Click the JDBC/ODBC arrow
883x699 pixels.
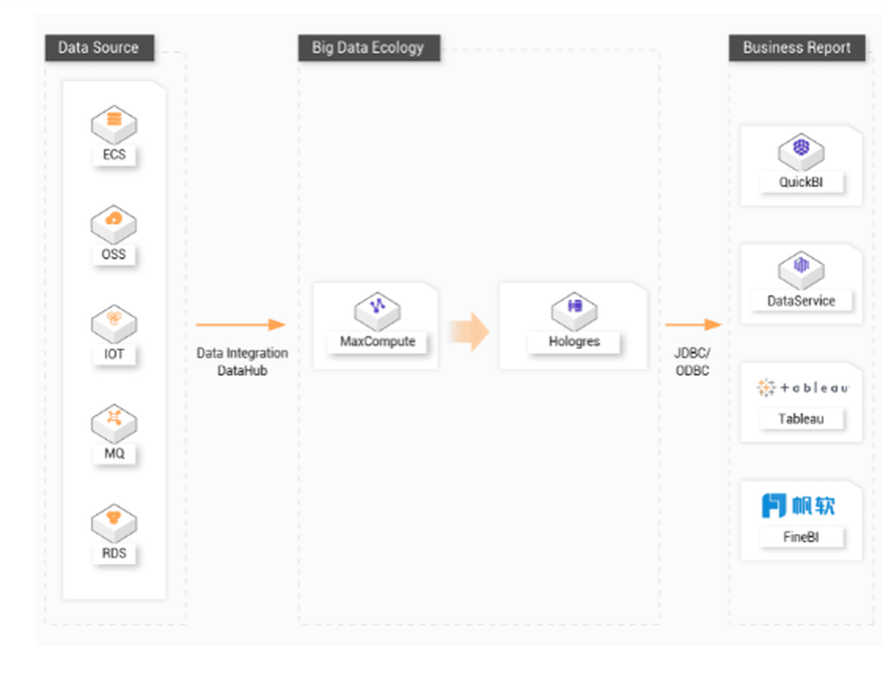pos(692,325)
